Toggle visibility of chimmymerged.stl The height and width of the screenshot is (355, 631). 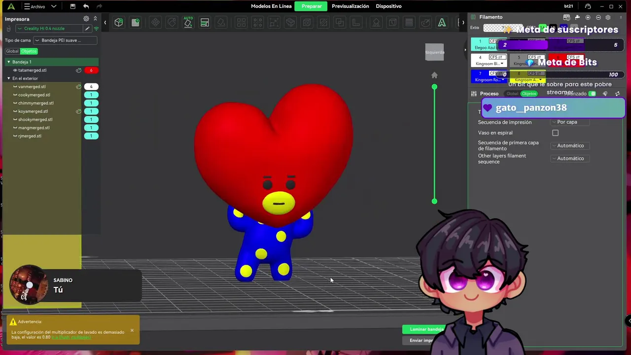click(15, 103)
